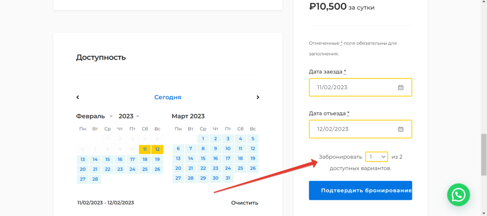Screen dimensions: 487x216
Task: Choose March 22 date cell
Action: [203, 168]
